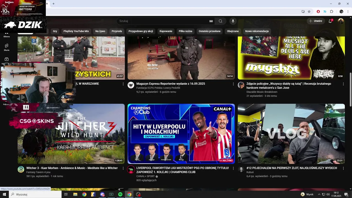
Task: Click the YouTube search magnifier button
Action: (x=221, y=21)
